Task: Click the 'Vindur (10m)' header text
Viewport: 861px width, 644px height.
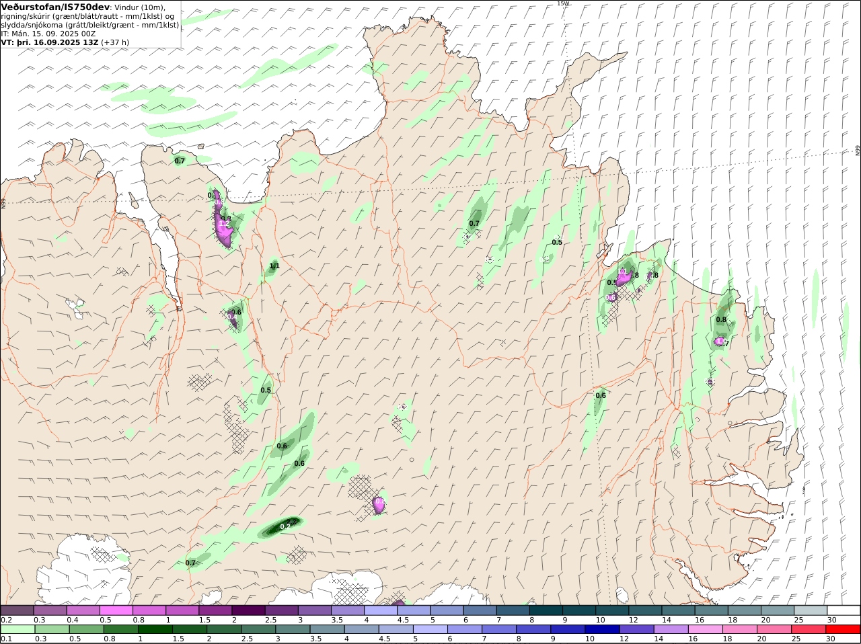Action: point(141,7)
